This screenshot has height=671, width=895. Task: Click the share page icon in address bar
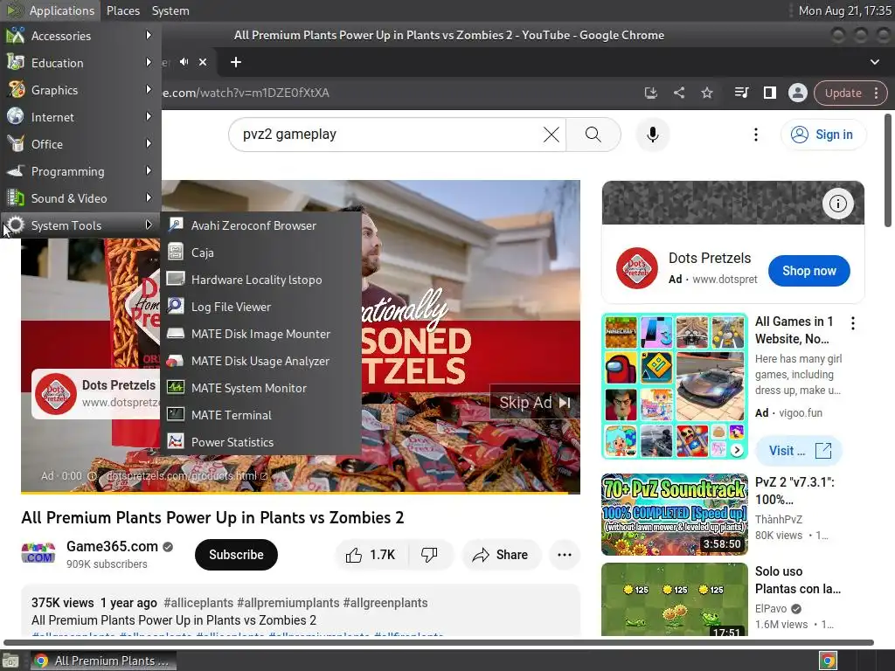(x=678, y=93)
